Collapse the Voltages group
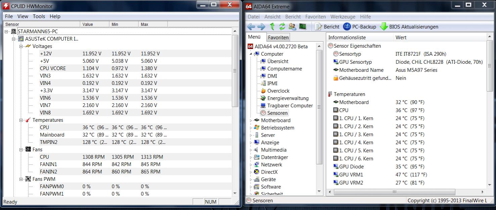This screenshot has width=496, height=210. [x=21, y=46]
